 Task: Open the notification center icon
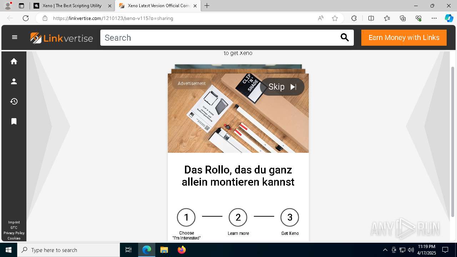[445, 250]
